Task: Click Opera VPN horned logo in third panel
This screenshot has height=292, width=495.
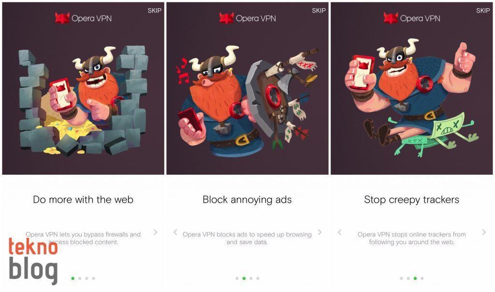Action: [x=391, y=18]
